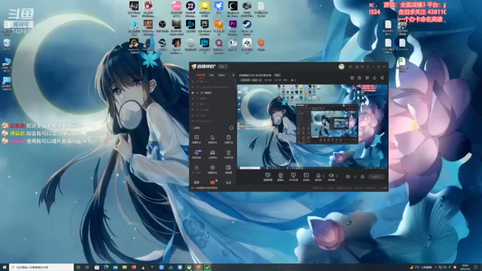The height and width of the screenshot is (271, 482).
Task: Add a multimedia source in bottom toolbar
Action: (x=306, y=176)
